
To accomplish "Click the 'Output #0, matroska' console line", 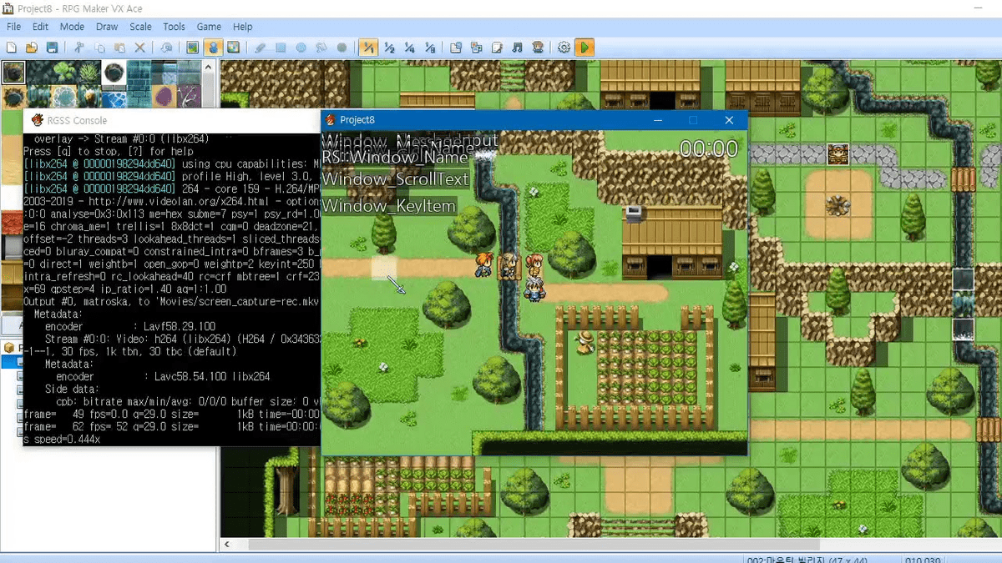I will (x=172, y=302).
